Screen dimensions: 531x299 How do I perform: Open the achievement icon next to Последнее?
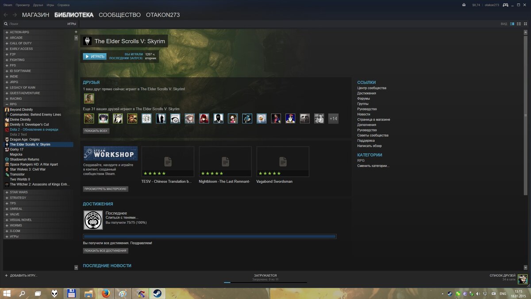(x=93, y=220)
